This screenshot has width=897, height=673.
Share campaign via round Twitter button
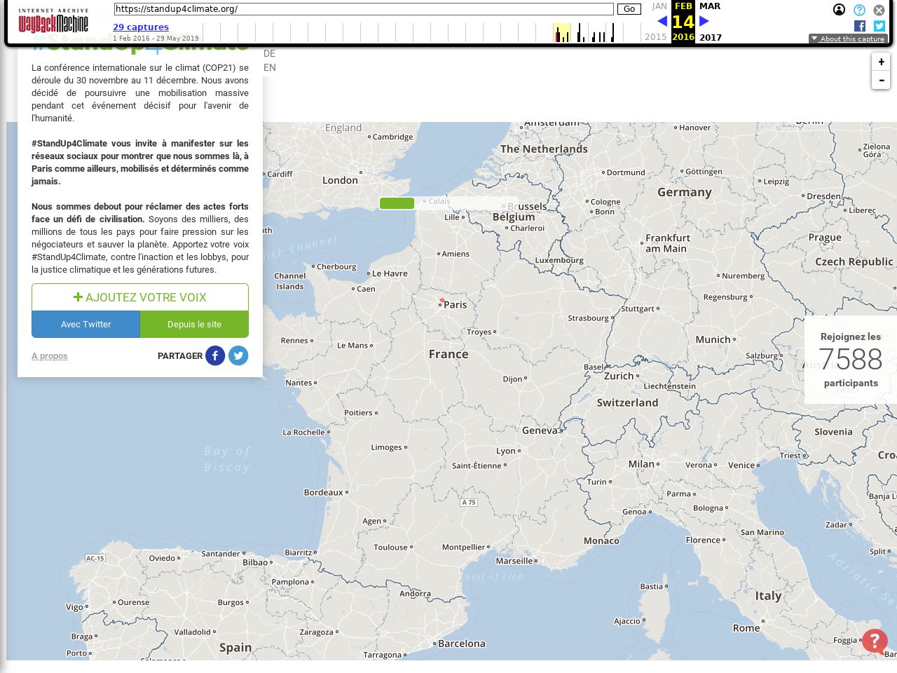point(238,355)
